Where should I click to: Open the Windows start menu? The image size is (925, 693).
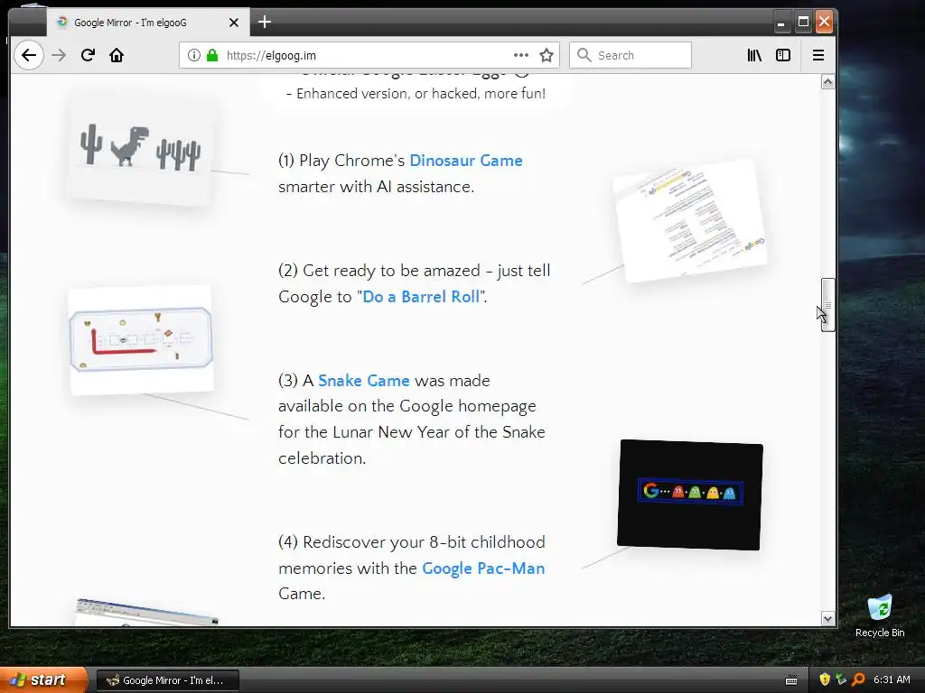click(x=43, y=680)
